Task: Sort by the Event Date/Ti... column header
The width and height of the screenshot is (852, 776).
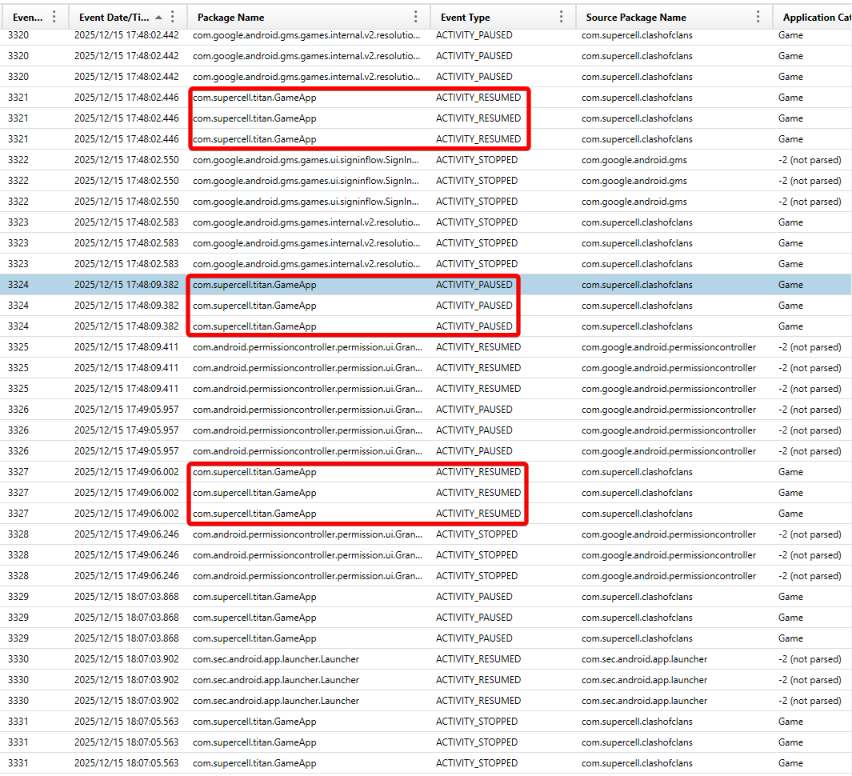Action: point(114,18)
